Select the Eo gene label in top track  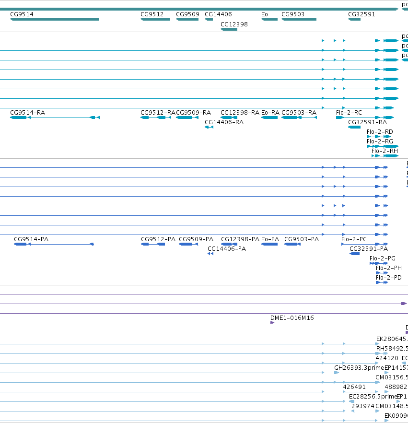(265, 14)
